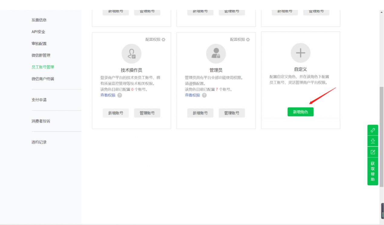Screen dimensions: 384x225
Task: Click the 技术操作员 card title
Action: tap(131, 70)
